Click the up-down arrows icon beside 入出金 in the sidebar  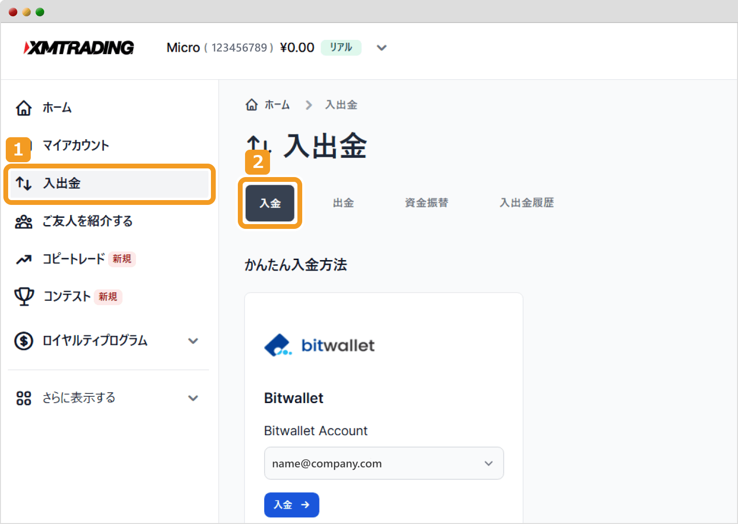pos(24,183)
